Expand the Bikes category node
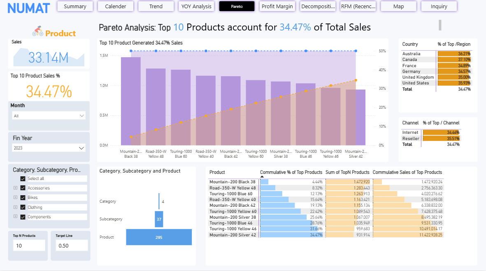486x271 pixels. click(15, 197)
